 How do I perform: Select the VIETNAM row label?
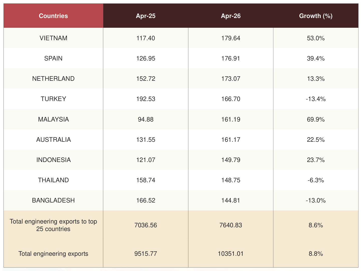point(53,38)
